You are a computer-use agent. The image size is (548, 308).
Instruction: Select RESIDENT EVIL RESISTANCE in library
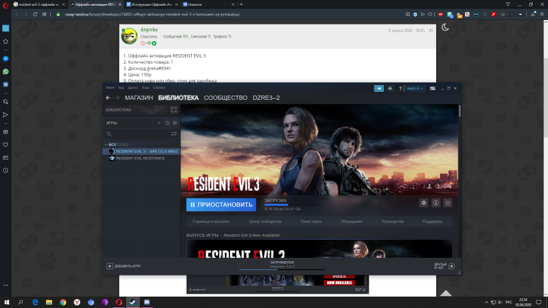[141, 158]
